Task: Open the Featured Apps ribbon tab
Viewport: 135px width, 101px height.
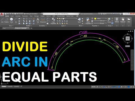Action: pyautogui.click(x=61, y=16)
